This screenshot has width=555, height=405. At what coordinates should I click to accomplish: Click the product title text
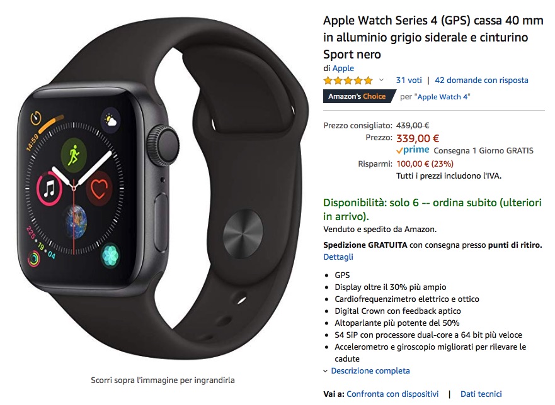click(433, 38)
